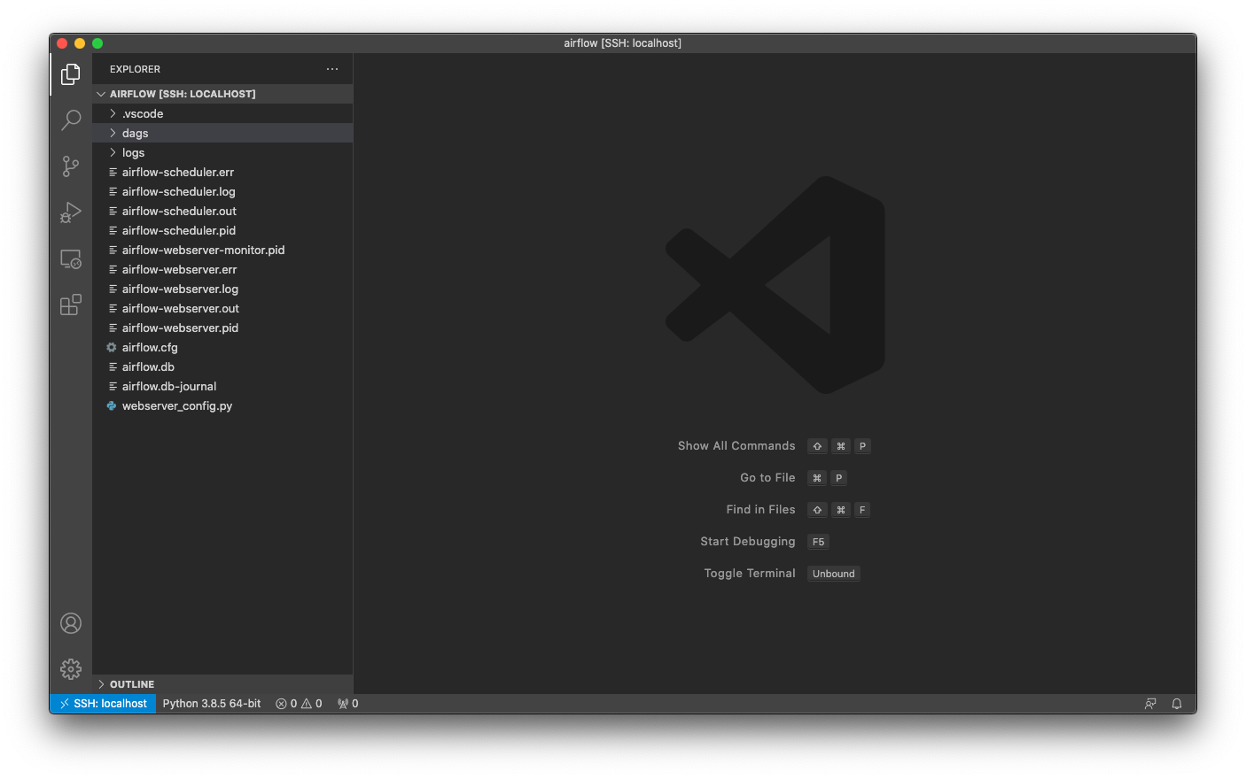
Task: Open airflow-scheduler.pid file
Action: (x=222, y=230)
